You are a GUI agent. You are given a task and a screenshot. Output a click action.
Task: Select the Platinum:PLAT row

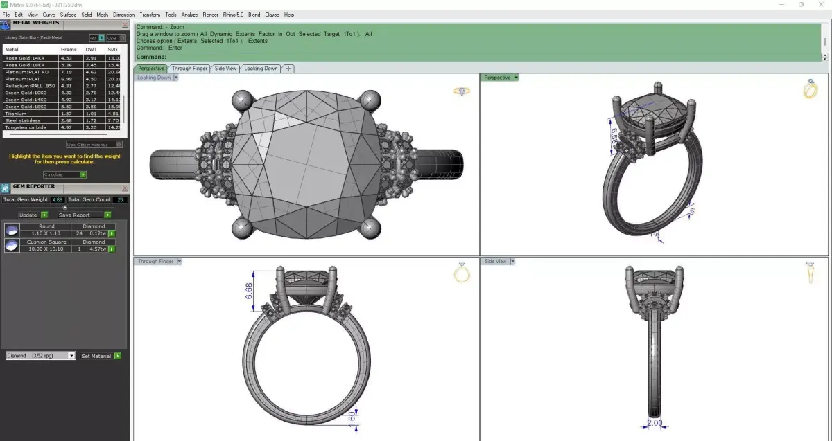tap(62, 79)
